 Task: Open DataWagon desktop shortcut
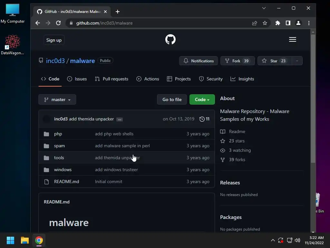[x=13, y=45]
